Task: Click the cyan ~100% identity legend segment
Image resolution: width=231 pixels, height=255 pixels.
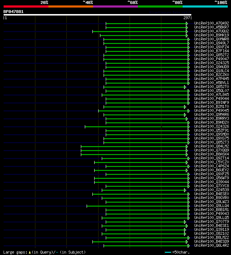Action: pos(205,6)
